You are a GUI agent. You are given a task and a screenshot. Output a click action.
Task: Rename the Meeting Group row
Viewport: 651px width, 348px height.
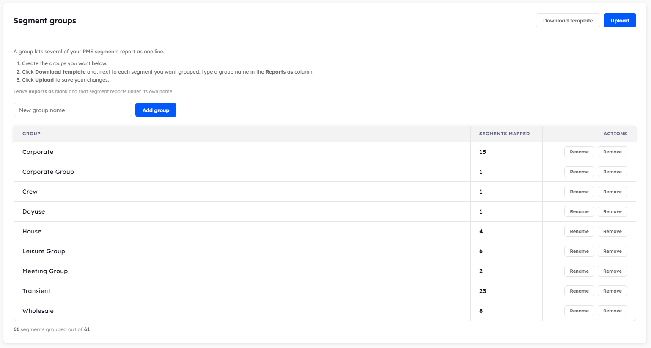point(579,271)
